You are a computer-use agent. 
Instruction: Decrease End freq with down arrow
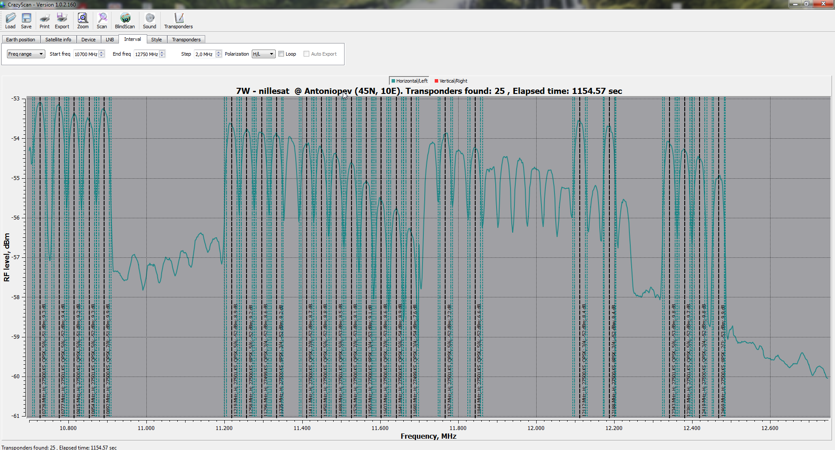pyautogui.click(x=162, y=56)
